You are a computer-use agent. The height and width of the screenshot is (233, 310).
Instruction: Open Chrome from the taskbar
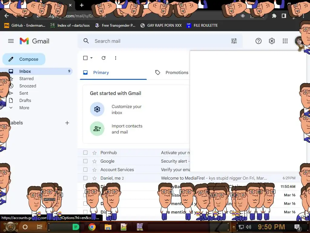[x=92, y=227]
